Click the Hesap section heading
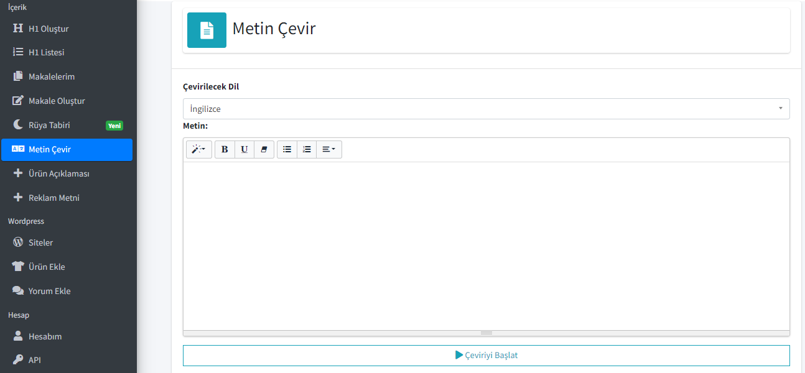Image resolution: width=805 pixels, height=373 pixels. coord(19,315)
